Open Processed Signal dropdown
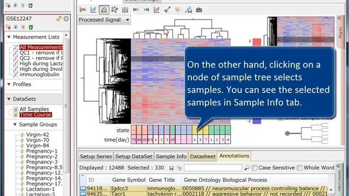Screen dimensions: 349x196 [x=104, y=20]
